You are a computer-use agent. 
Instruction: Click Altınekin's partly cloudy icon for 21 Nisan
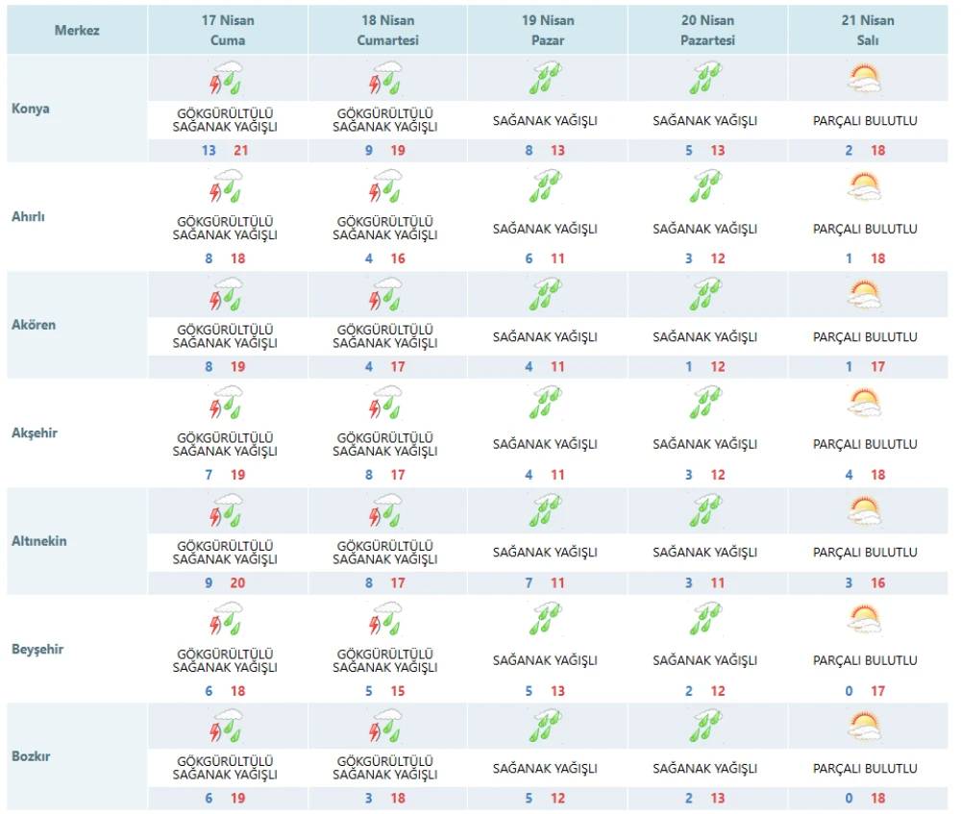(x=865, y=510)
